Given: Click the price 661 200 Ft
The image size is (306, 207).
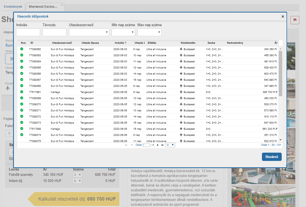Looking at the screenshot, I should click(x=269, y=129).
